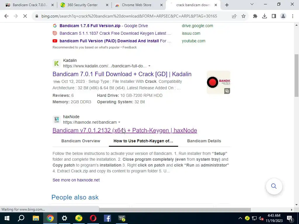
Task: Open the Chrome profile avatar
Action: coord(283,16)
